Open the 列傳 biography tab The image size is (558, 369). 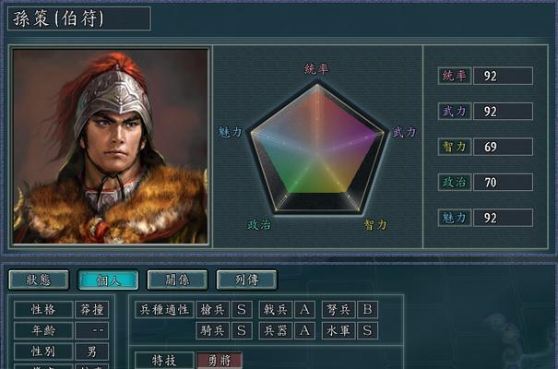pos(246,280)
